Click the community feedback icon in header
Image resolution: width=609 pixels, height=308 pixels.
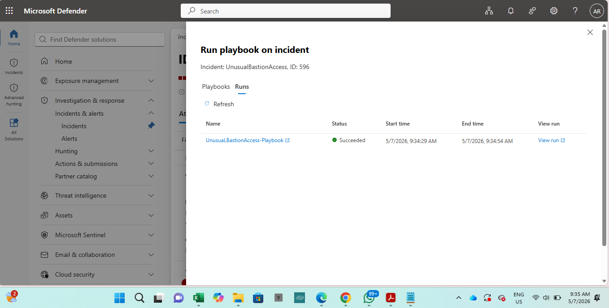click(532, 11)
